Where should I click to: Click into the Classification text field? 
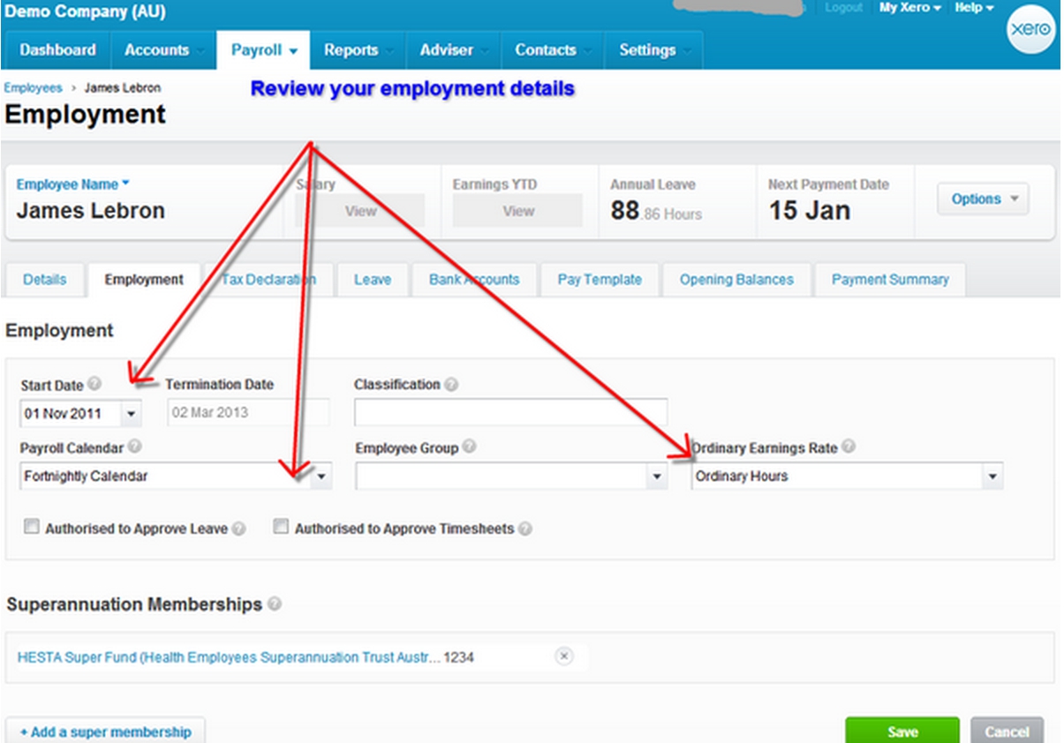coord(510,412)
